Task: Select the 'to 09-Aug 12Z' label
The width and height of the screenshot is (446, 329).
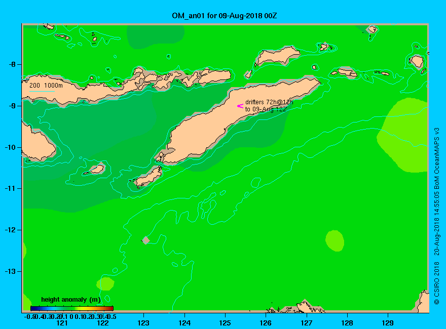Action: [x=266, y=109]
